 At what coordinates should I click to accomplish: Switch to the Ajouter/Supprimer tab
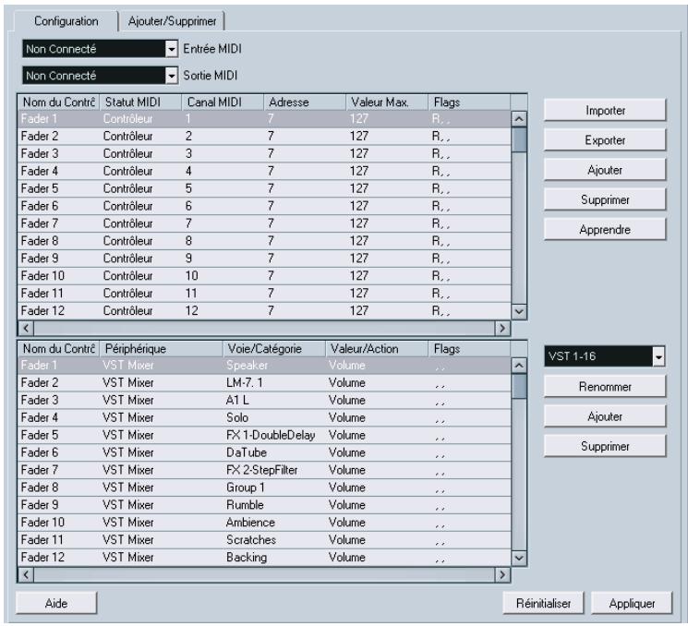click(172, 21)
